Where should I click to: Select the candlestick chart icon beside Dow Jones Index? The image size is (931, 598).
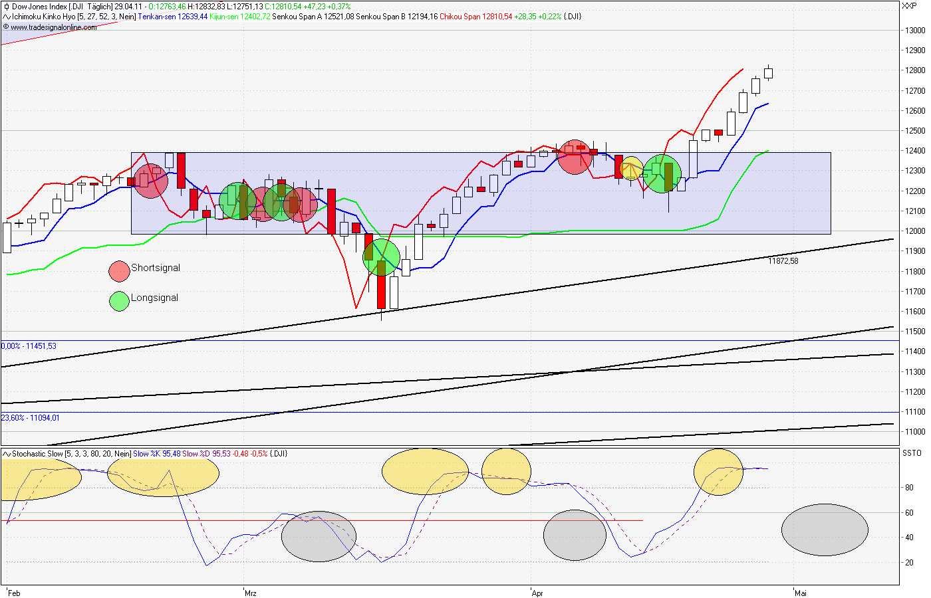(5, 6)
